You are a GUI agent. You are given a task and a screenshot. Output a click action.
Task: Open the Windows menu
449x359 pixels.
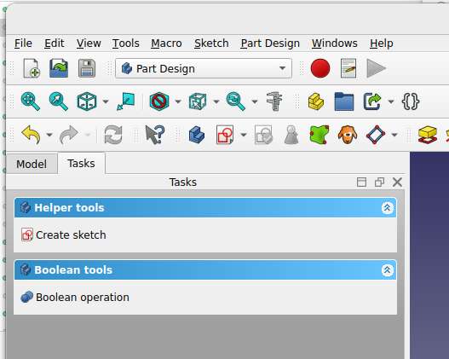335,43
